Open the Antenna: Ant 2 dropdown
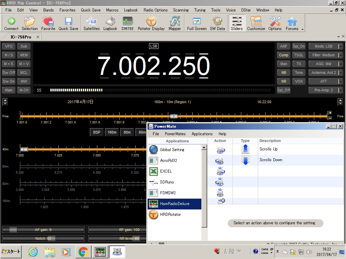Screen dimensions: 346x259 (325, 73)
